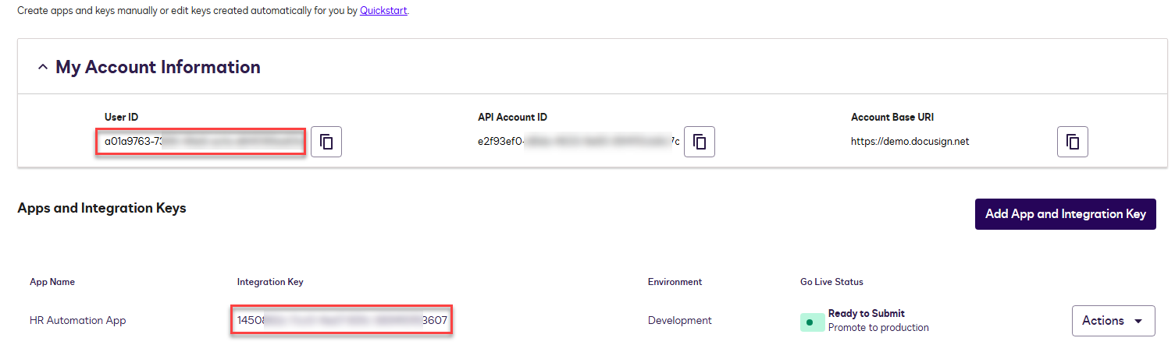Viewport: 1175px width, 345px height.
Task: Copy the API Account ID
Action: [700, 142]
